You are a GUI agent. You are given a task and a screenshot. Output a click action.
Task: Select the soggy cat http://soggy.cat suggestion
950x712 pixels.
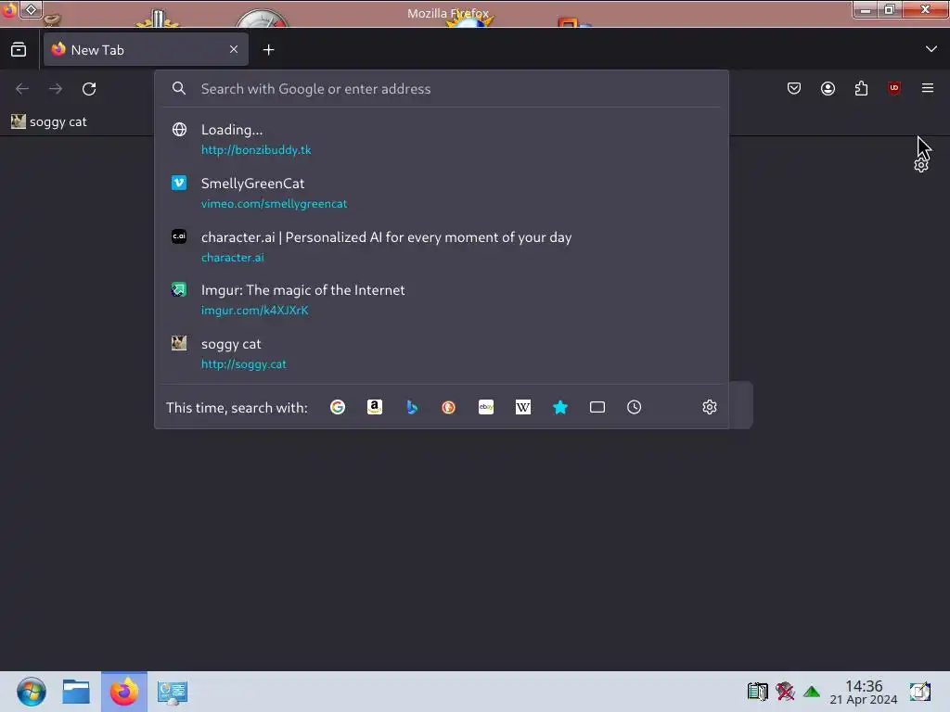(x=441, y=353)
